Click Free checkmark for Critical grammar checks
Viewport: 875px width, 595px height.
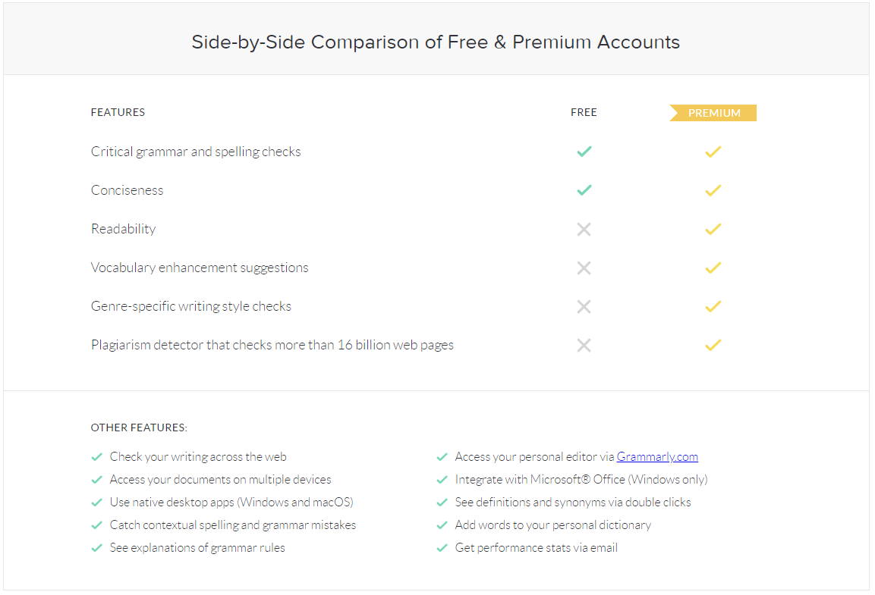click(x=584, y=152)
